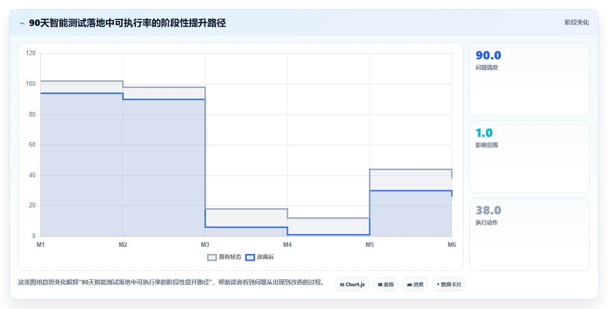
Task: Click the 表格 tag button
Action: (x=386, y=284)
